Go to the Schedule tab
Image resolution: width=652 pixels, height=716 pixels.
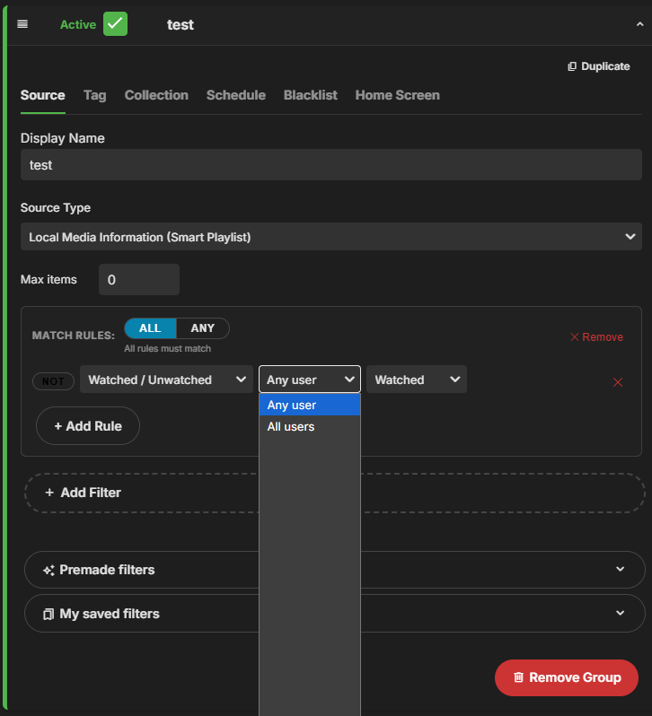[235, 95]
